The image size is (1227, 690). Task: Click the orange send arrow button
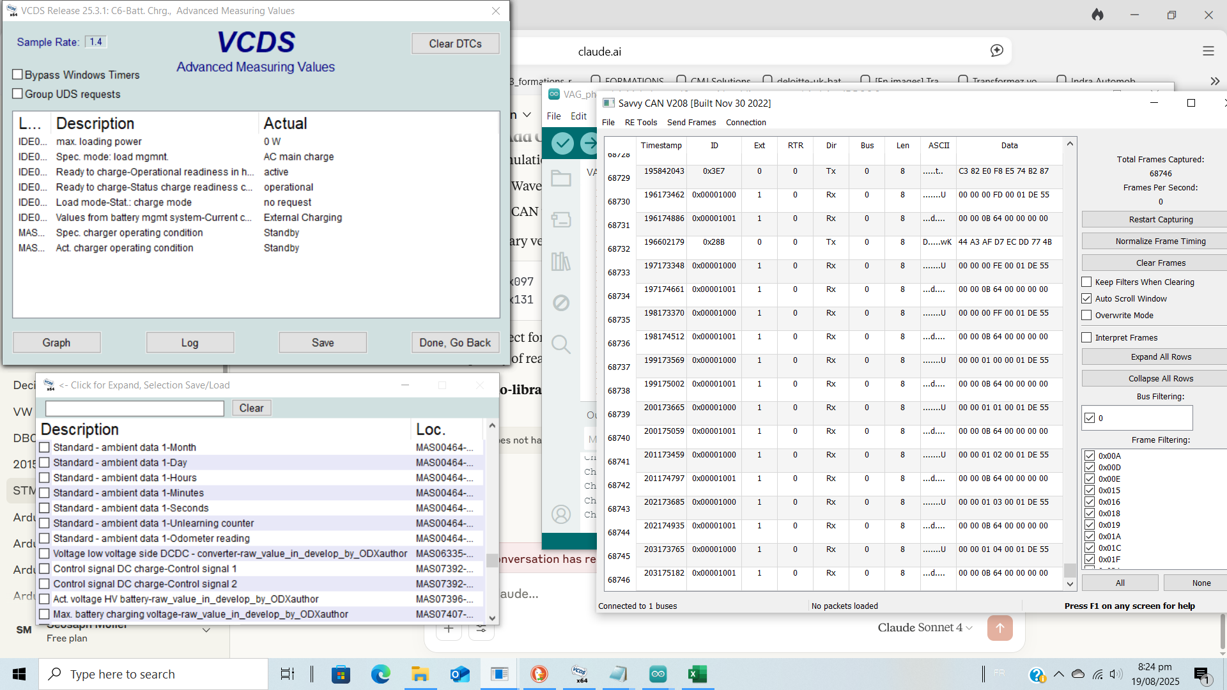(999, 627)
